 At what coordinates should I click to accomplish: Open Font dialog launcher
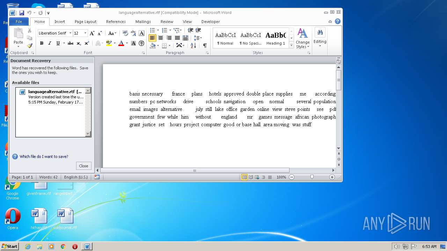143,53
